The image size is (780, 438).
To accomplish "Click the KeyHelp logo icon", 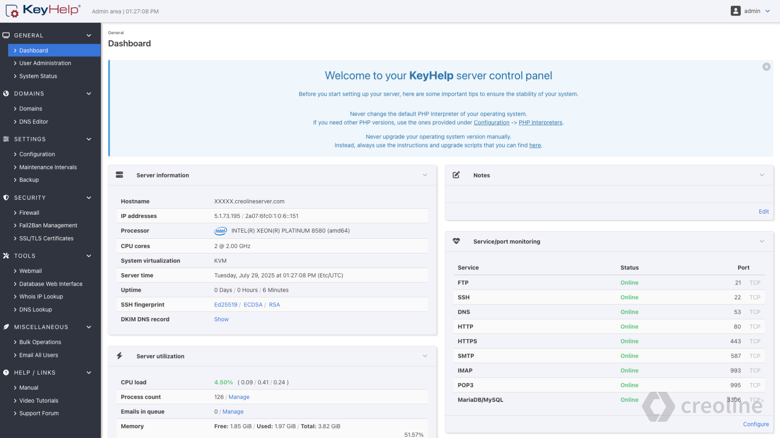I will 12,11.
